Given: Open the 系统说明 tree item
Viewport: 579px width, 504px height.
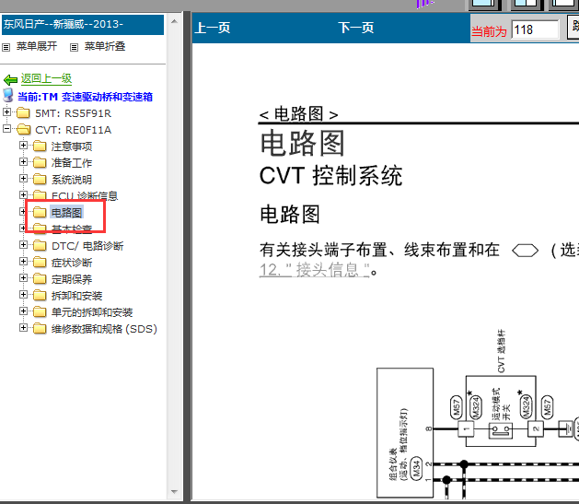Looking at the screenshot, I should point(72,180).
